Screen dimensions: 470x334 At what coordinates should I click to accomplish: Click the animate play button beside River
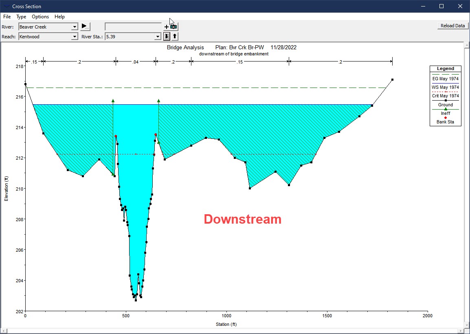85,26
